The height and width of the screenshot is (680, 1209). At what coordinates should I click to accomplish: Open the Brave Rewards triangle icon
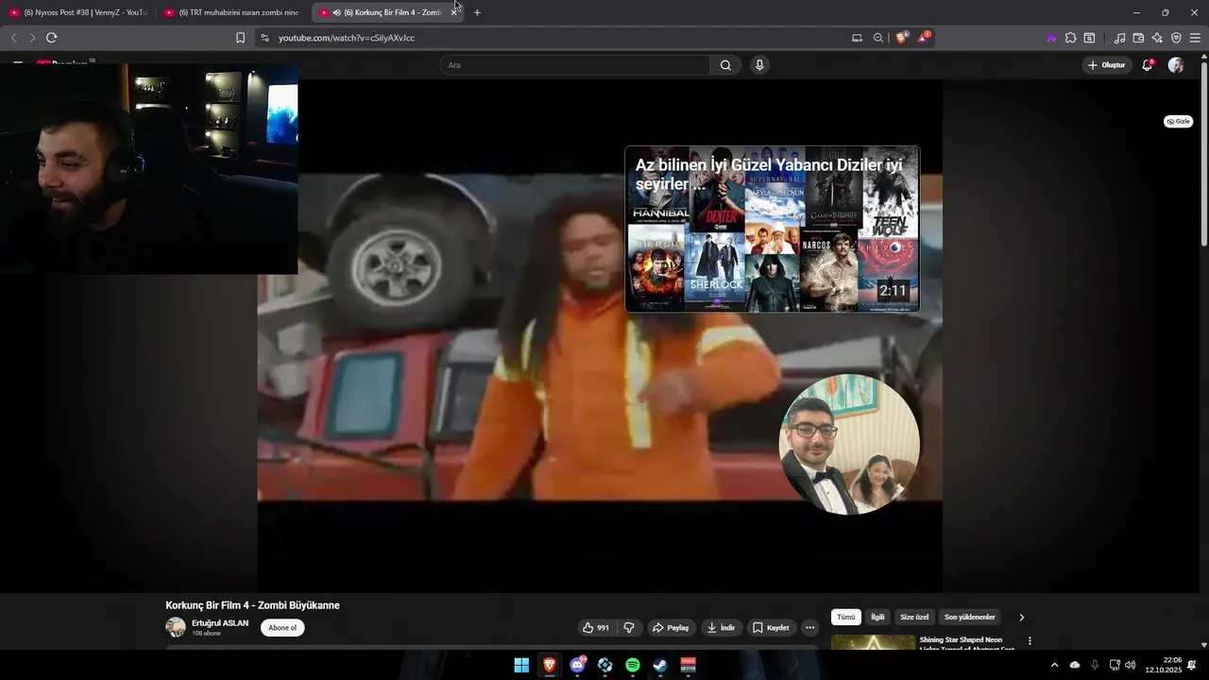[923, 38]
